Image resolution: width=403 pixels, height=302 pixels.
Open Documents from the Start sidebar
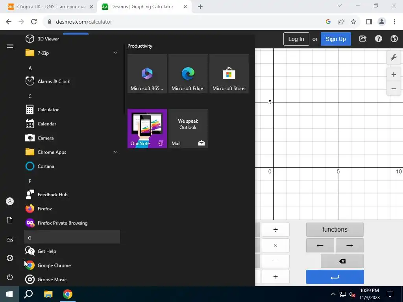tap(10, 220)
